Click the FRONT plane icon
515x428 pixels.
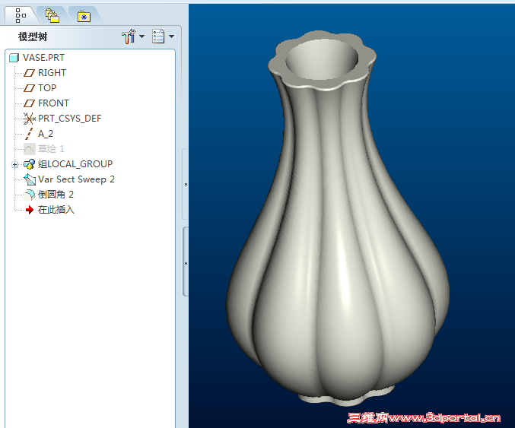click(29, 103)
